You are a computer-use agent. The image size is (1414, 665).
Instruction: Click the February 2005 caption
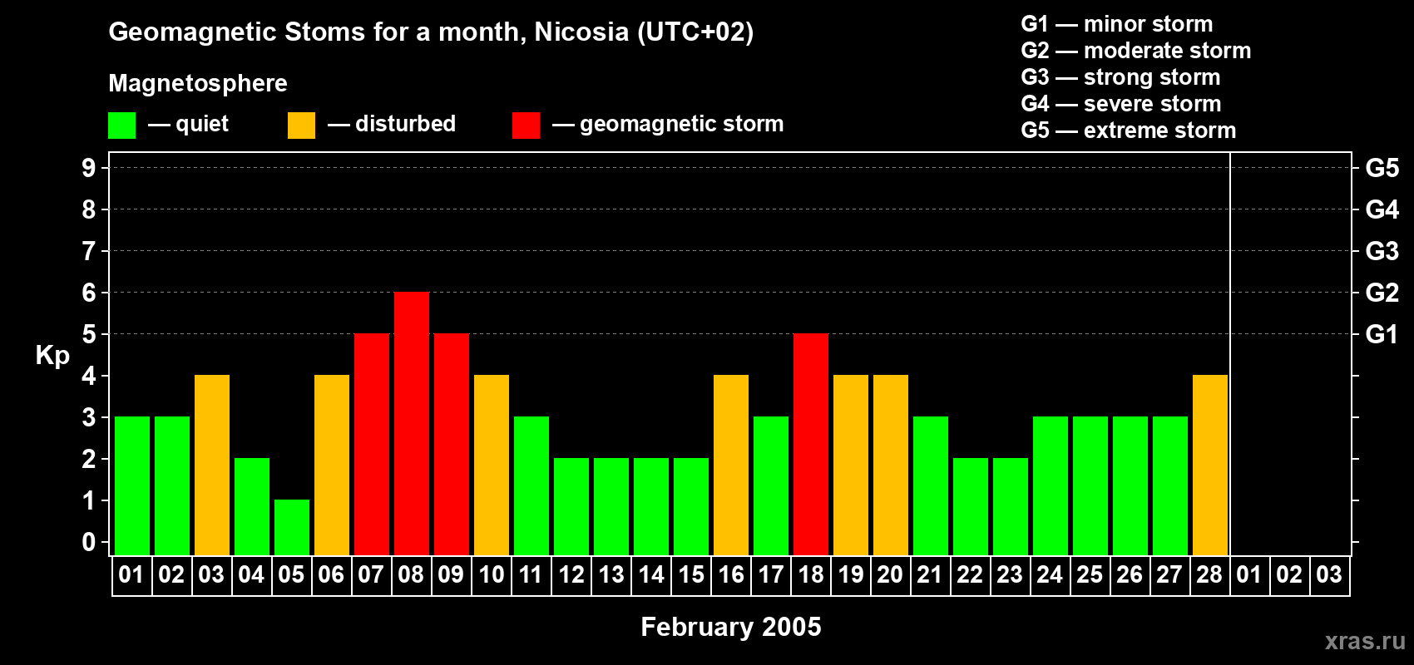point(731,627)
